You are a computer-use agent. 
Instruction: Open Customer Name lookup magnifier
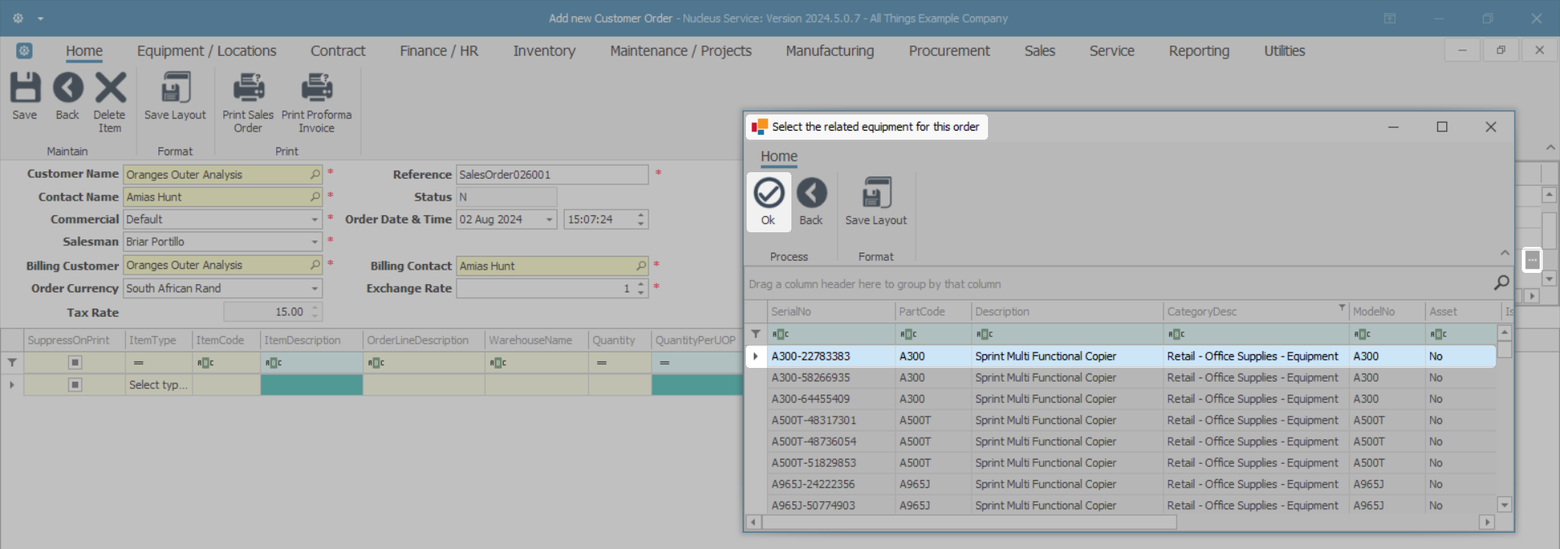(315, 175)
